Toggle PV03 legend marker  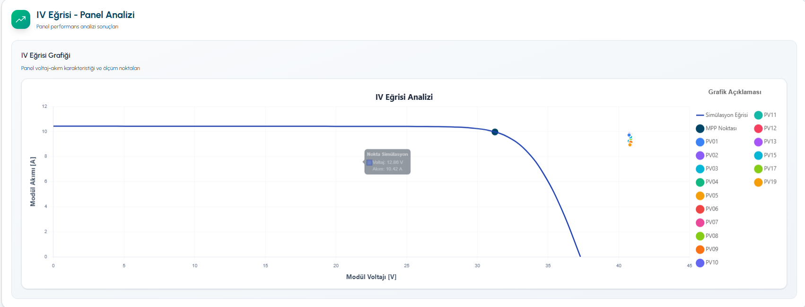700,168
